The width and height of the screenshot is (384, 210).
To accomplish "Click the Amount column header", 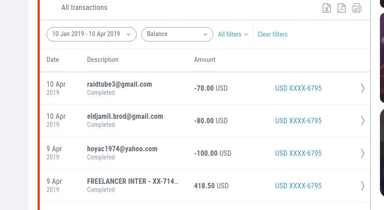I will click(x=204, y=60).
